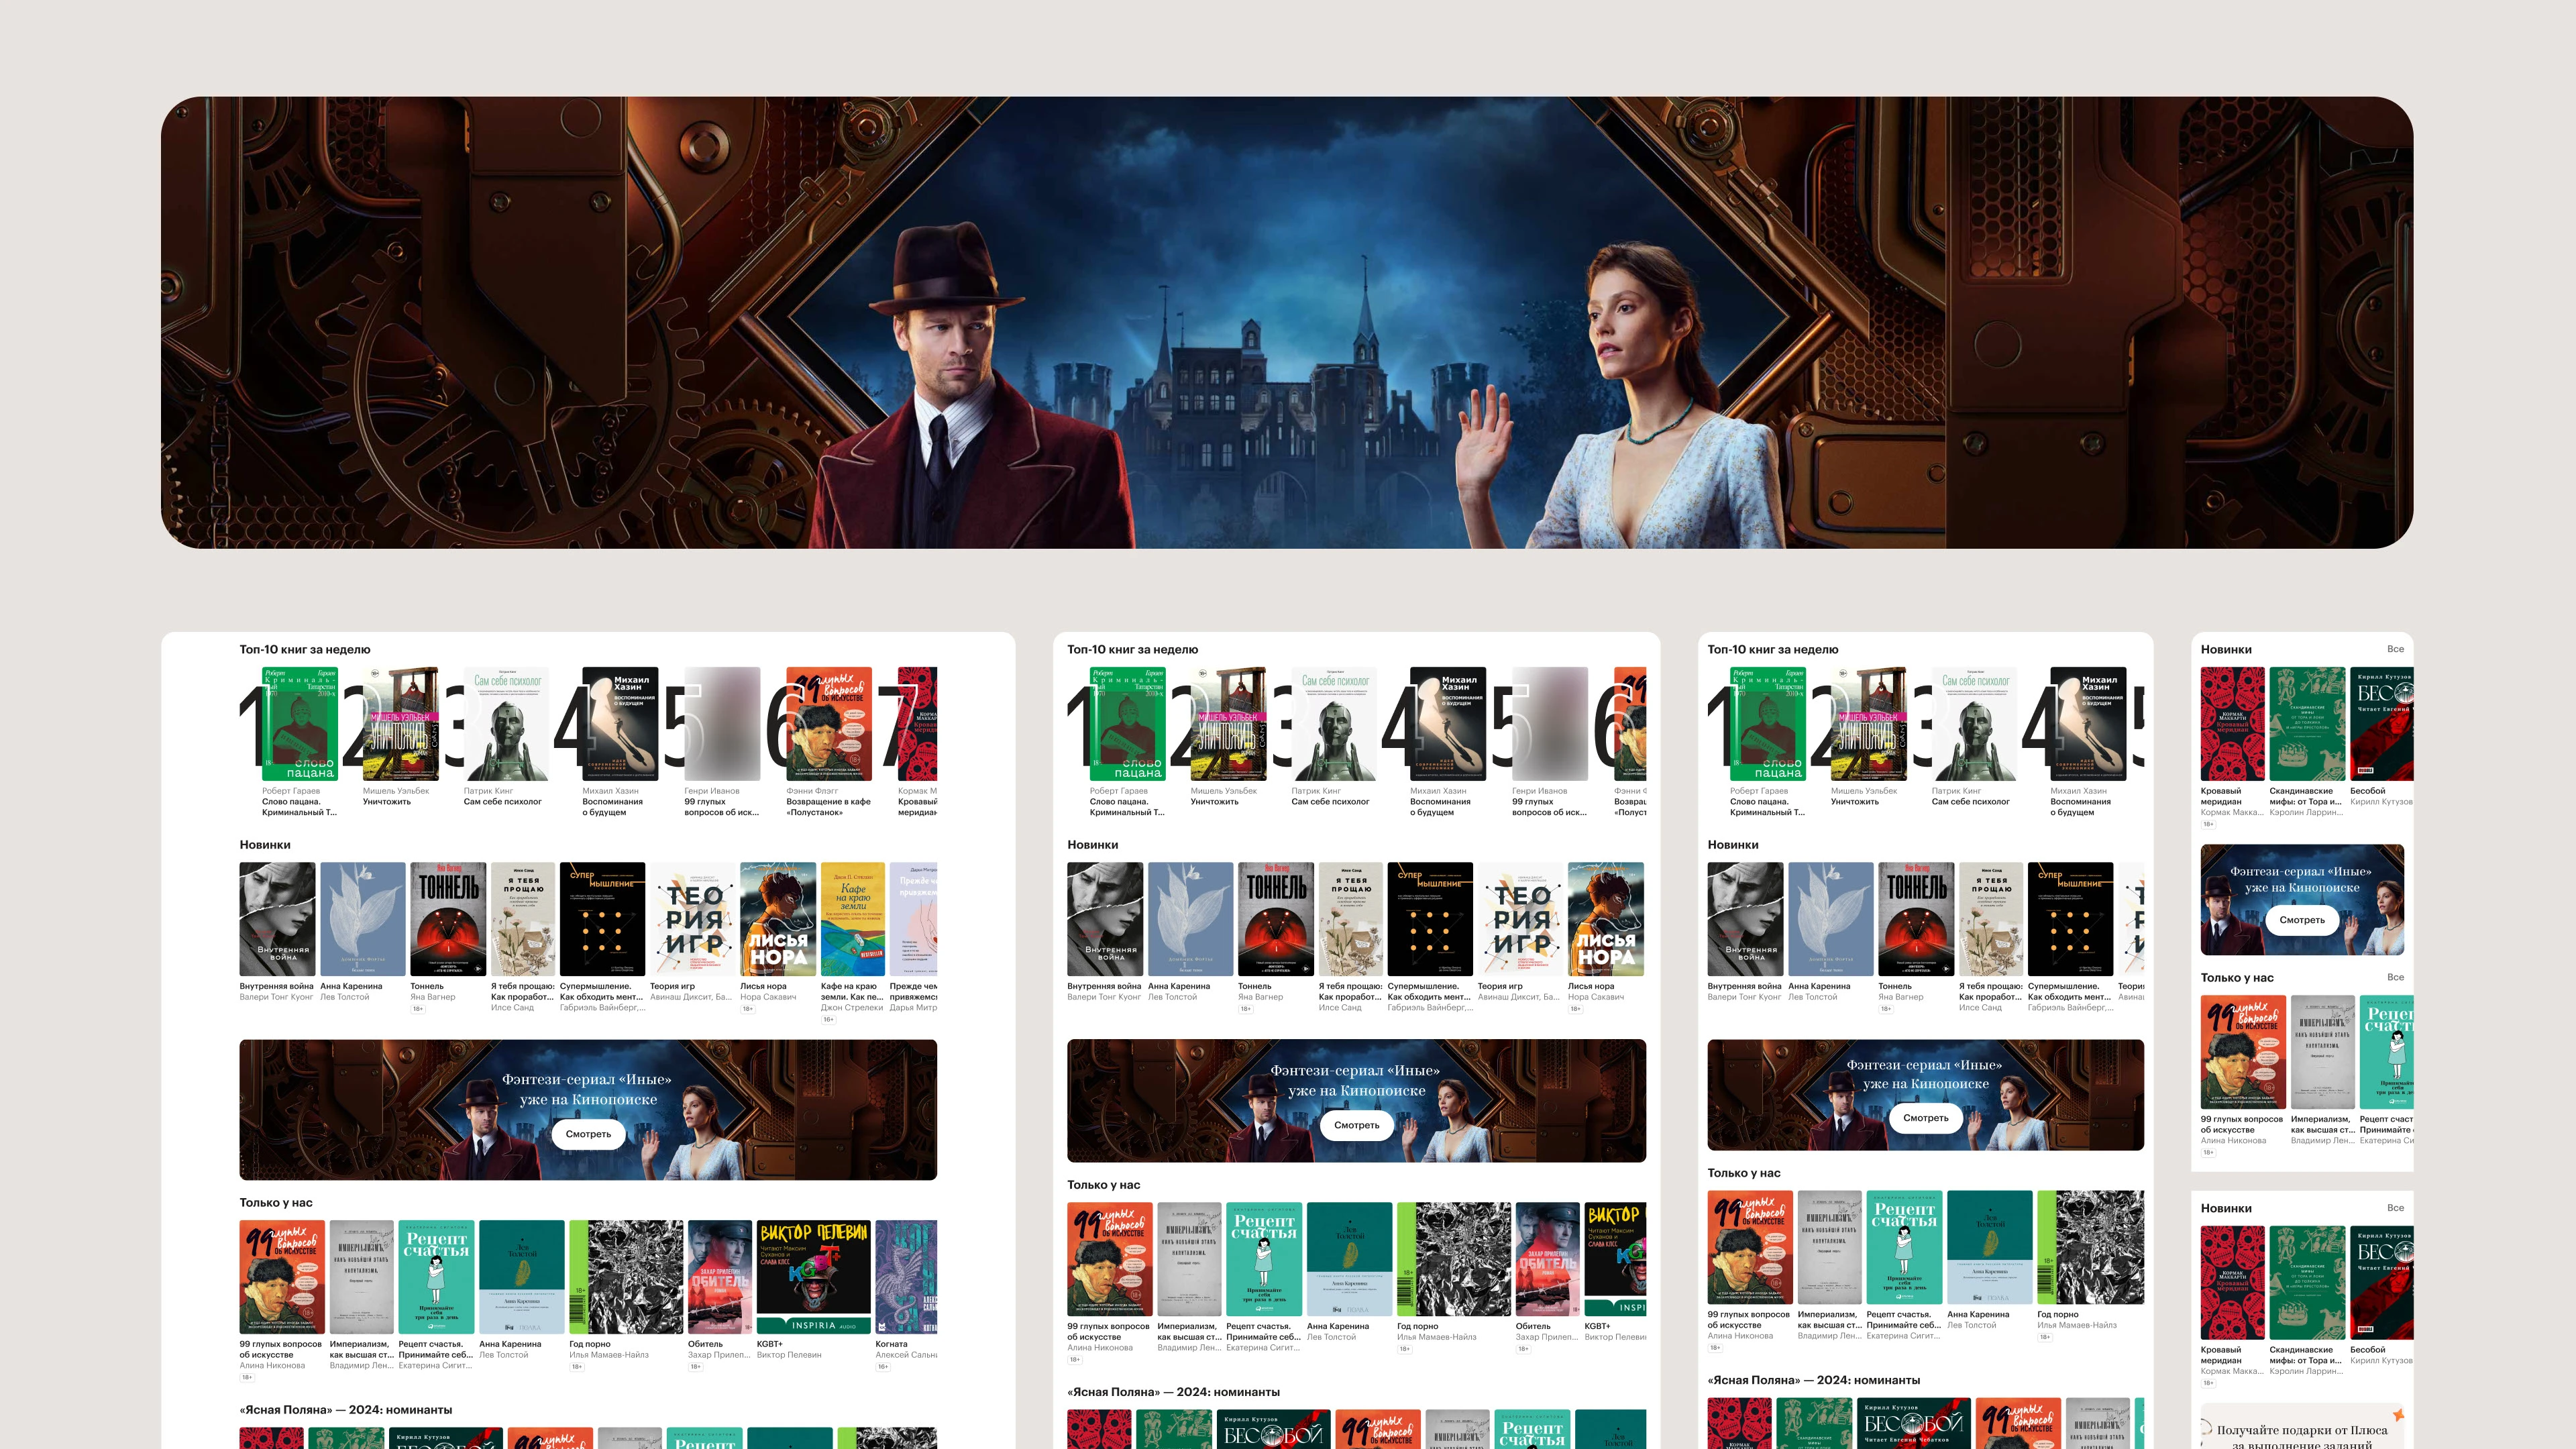Click Смотреть button in third panel banner
2576x1449 pixels.
[x=1925, y=1118]
